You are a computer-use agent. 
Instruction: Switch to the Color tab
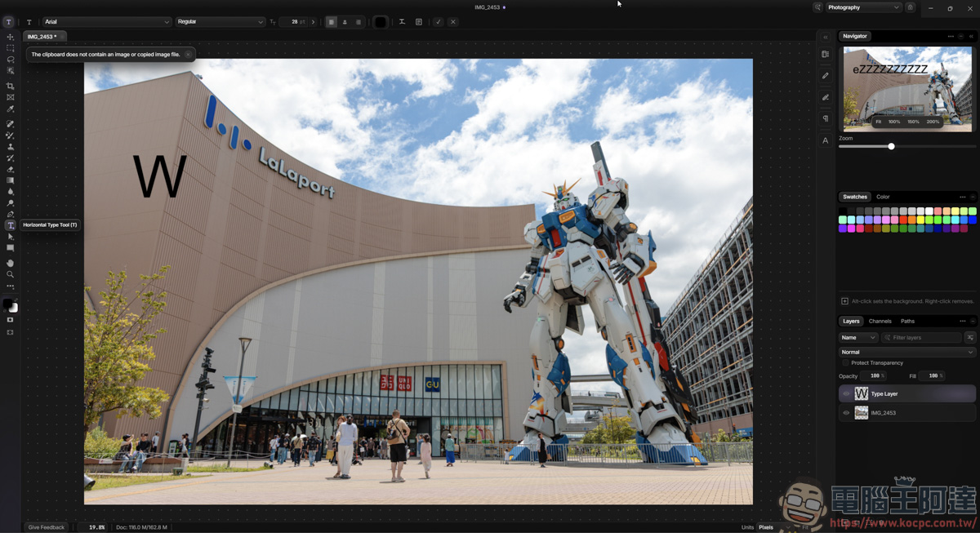pos(883,197)
